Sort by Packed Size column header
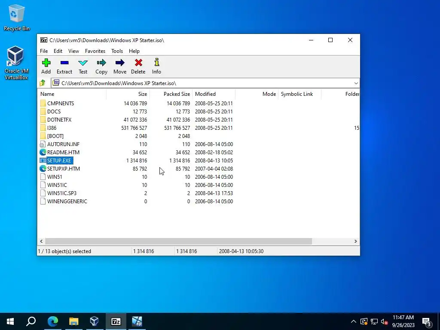440x330 pixels. tap(171, 94)
